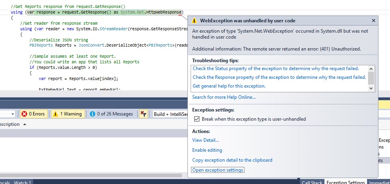Toggle the 0 of 26 Messages filter

pyautogui.click(x=111, y=114)
